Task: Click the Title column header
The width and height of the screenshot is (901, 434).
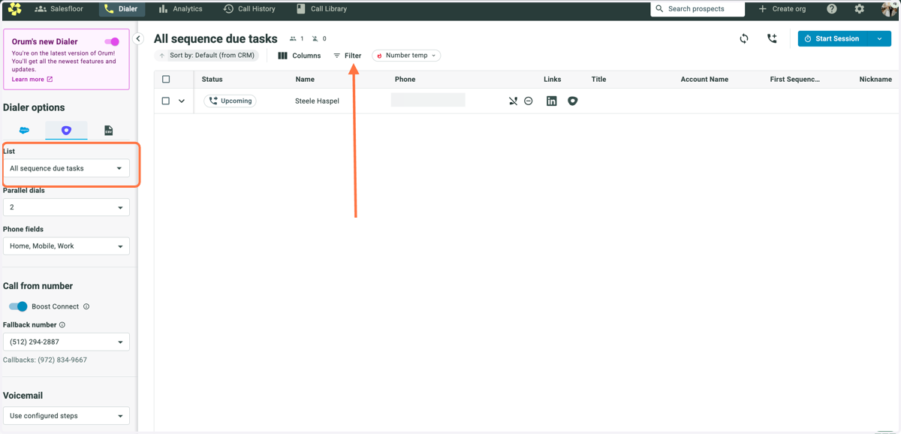Action: click(598, 79)
